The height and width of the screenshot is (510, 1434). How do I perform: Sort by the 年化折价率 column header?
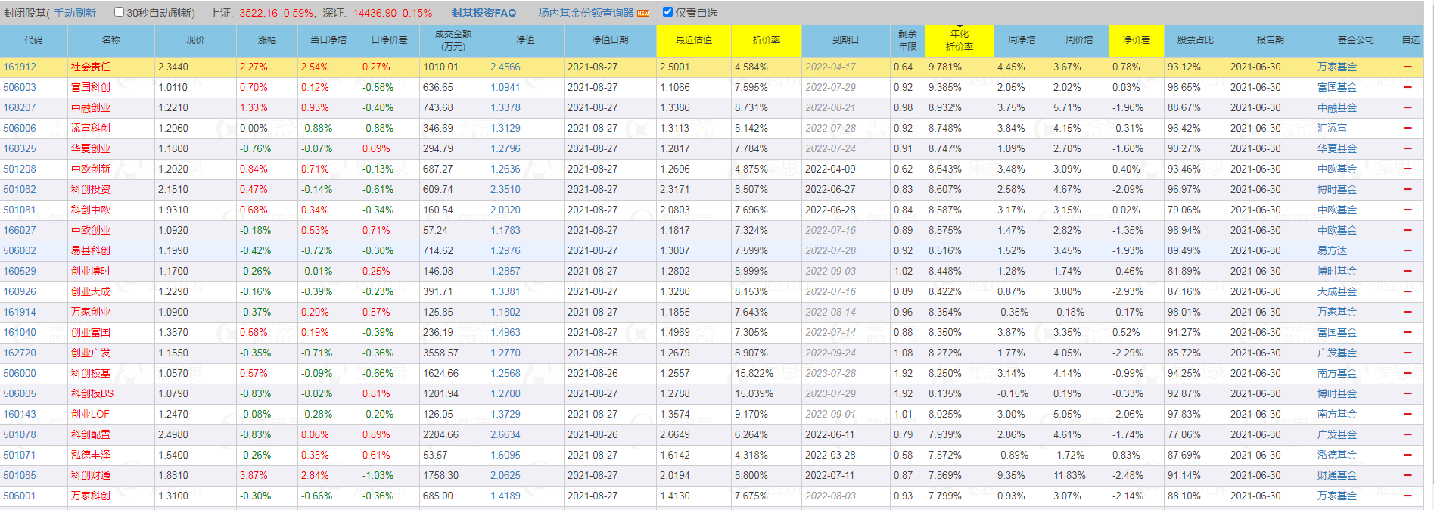[x=959, y=40]
